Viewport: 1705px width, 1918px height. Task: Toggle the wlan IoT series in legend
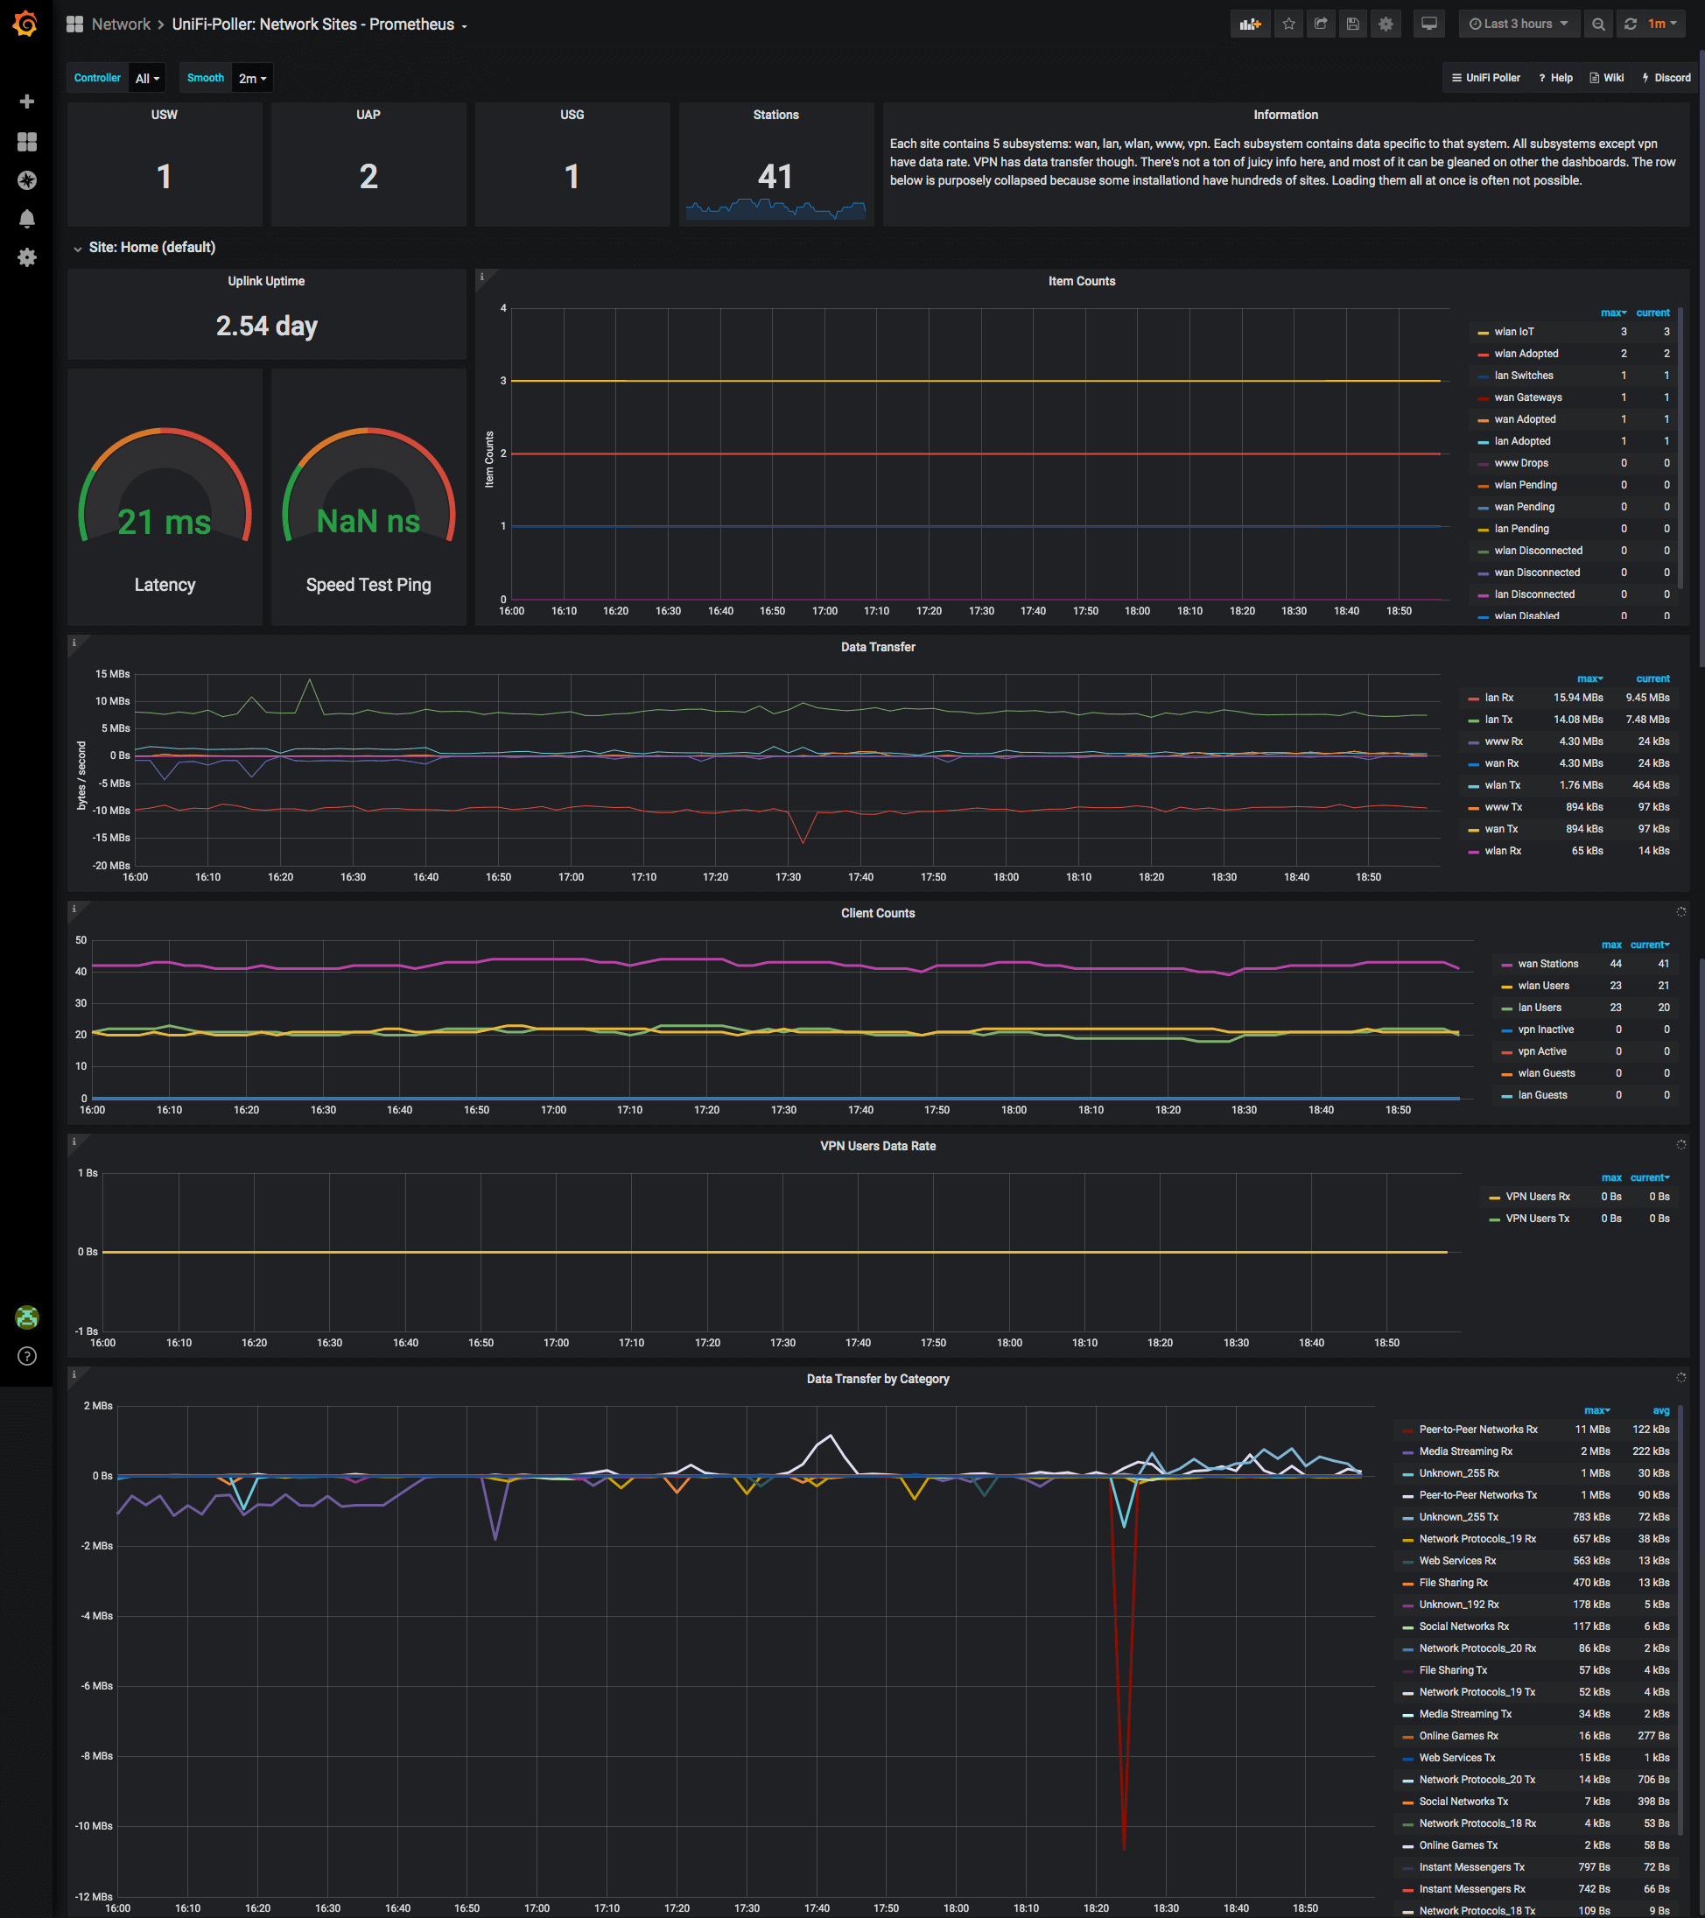pyautogui.click(x=1513, y=332)
